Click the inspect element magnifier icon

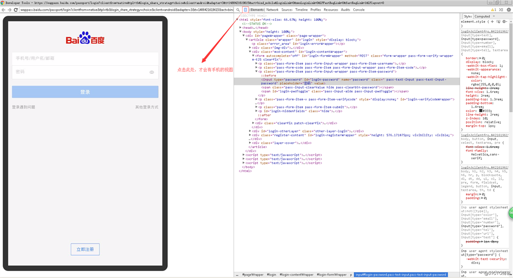[238, 10]
